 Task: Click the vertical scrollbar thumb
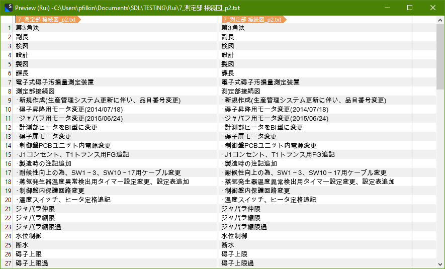440,55
